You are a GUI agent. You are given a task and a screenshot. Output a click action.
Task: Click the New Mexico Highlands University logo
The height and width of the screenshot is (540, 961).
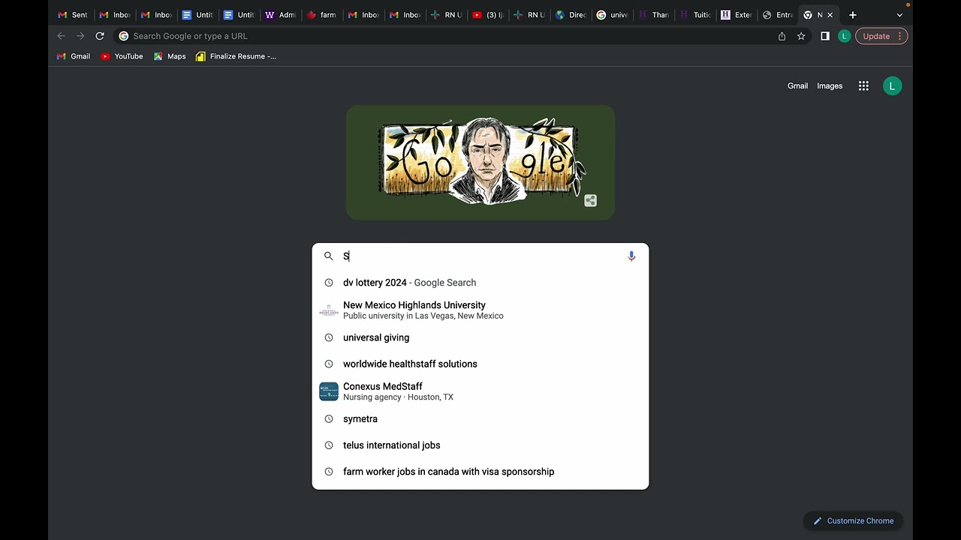click(329, 310)
